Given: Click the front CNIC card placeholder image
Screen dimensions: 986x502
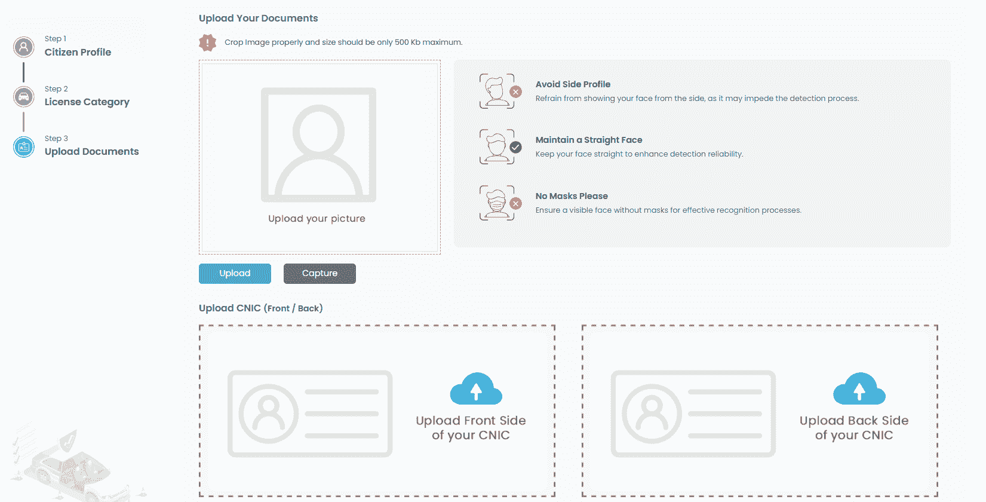Looking at the screenshot, I should pyautogui.click(x=310, y=414).
